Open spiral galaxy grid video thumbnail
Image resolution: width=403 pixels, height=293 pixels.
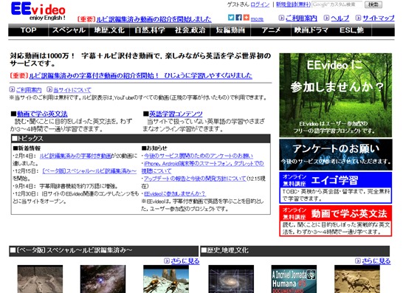click(x=231, y=279)
